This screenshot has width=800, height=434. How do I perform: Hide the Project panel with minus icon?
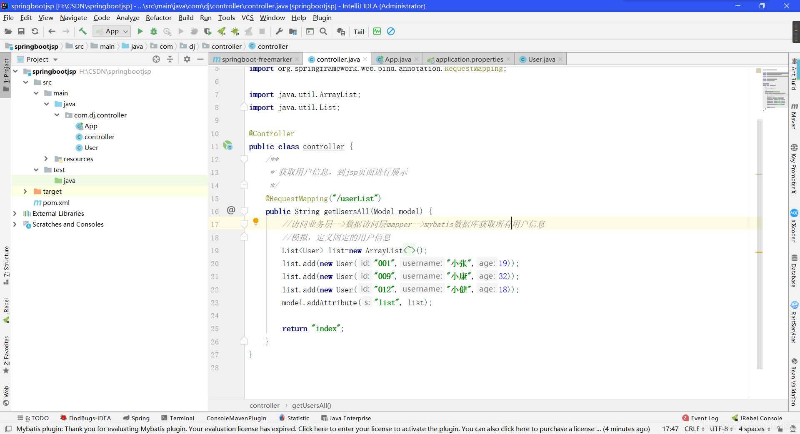pyautogui.click(x=200, y=59)
